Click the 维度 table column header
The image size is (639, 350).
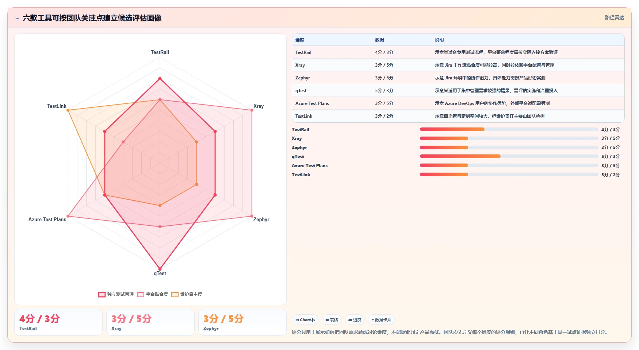pos(300,40)
